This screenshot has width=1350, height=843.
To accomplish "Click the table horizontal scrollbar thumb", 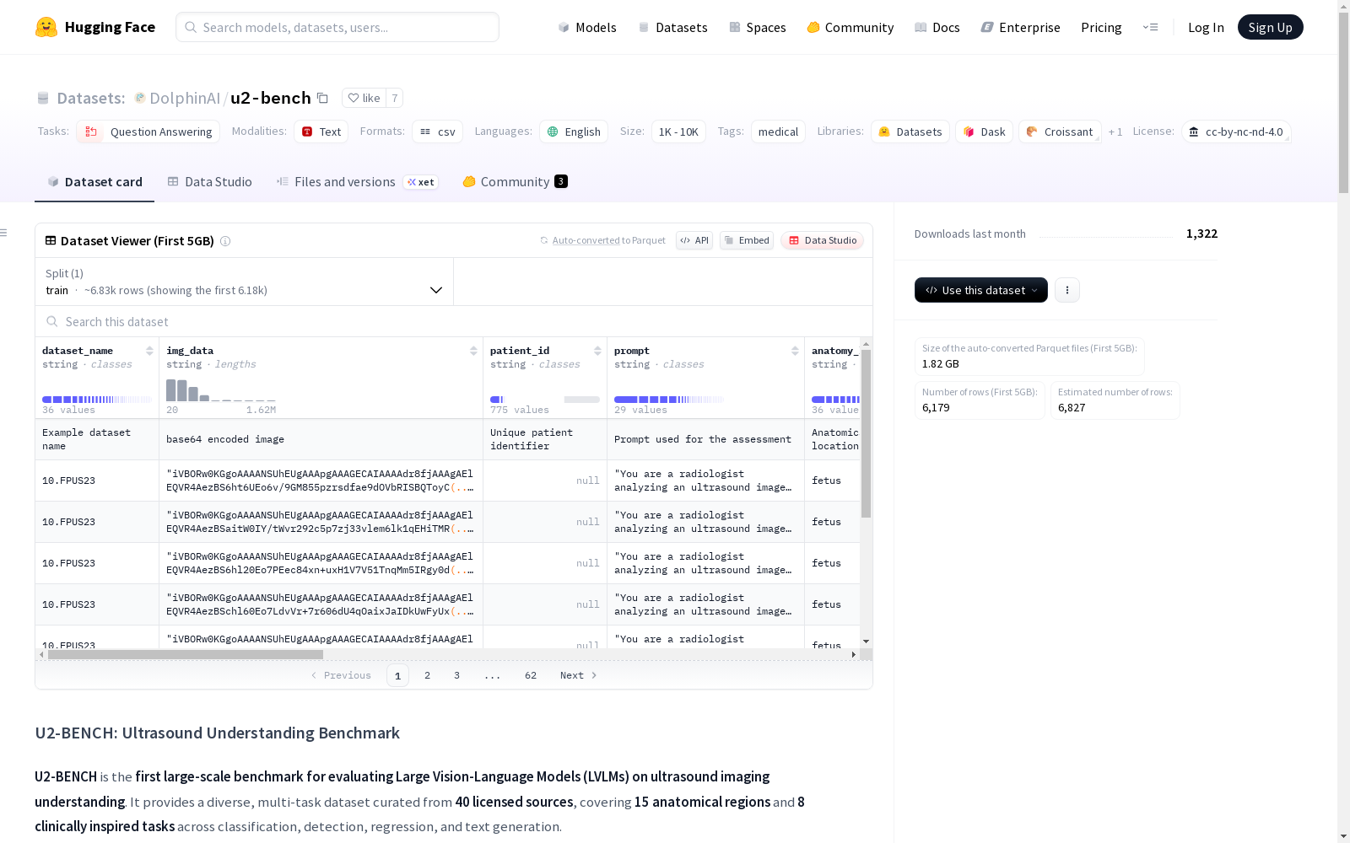I will 186,654.
